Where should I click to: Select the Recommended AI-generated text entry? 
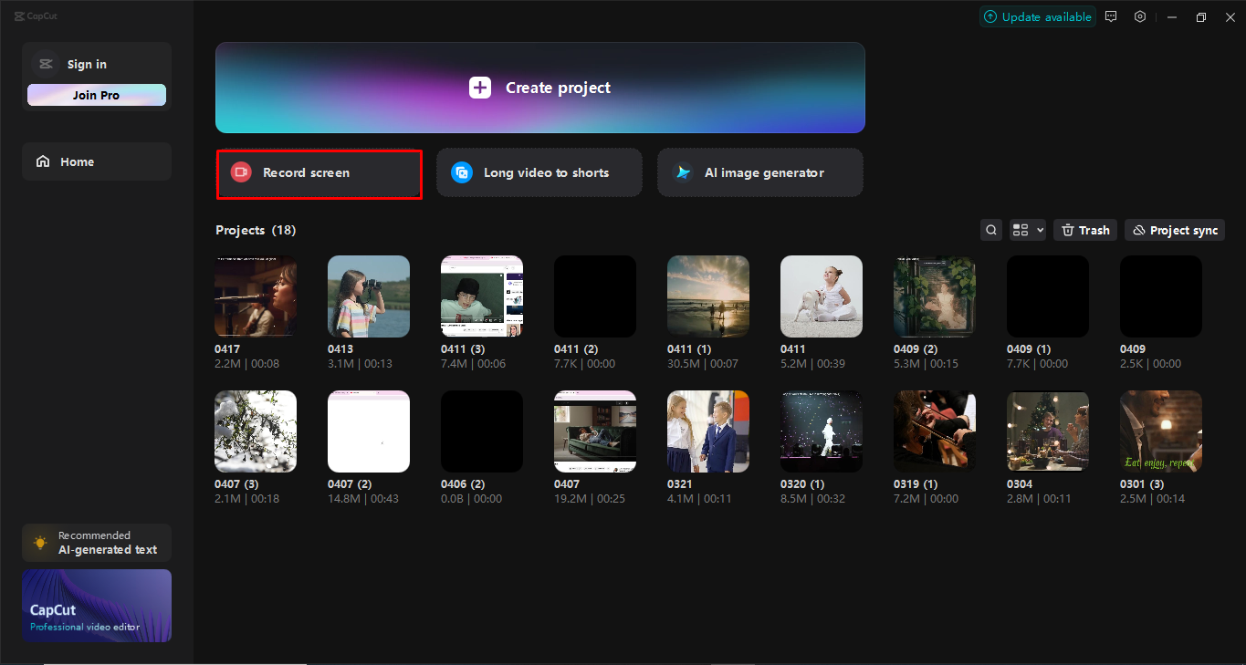coord(96,542)
